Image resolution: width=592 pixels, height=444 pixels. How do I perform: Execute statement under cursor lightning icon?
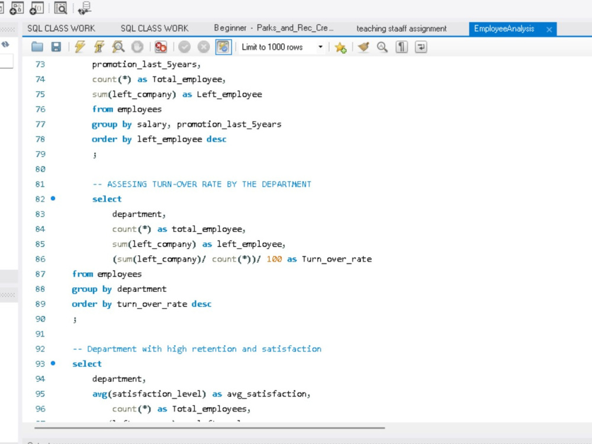click(x=99, y=47)
